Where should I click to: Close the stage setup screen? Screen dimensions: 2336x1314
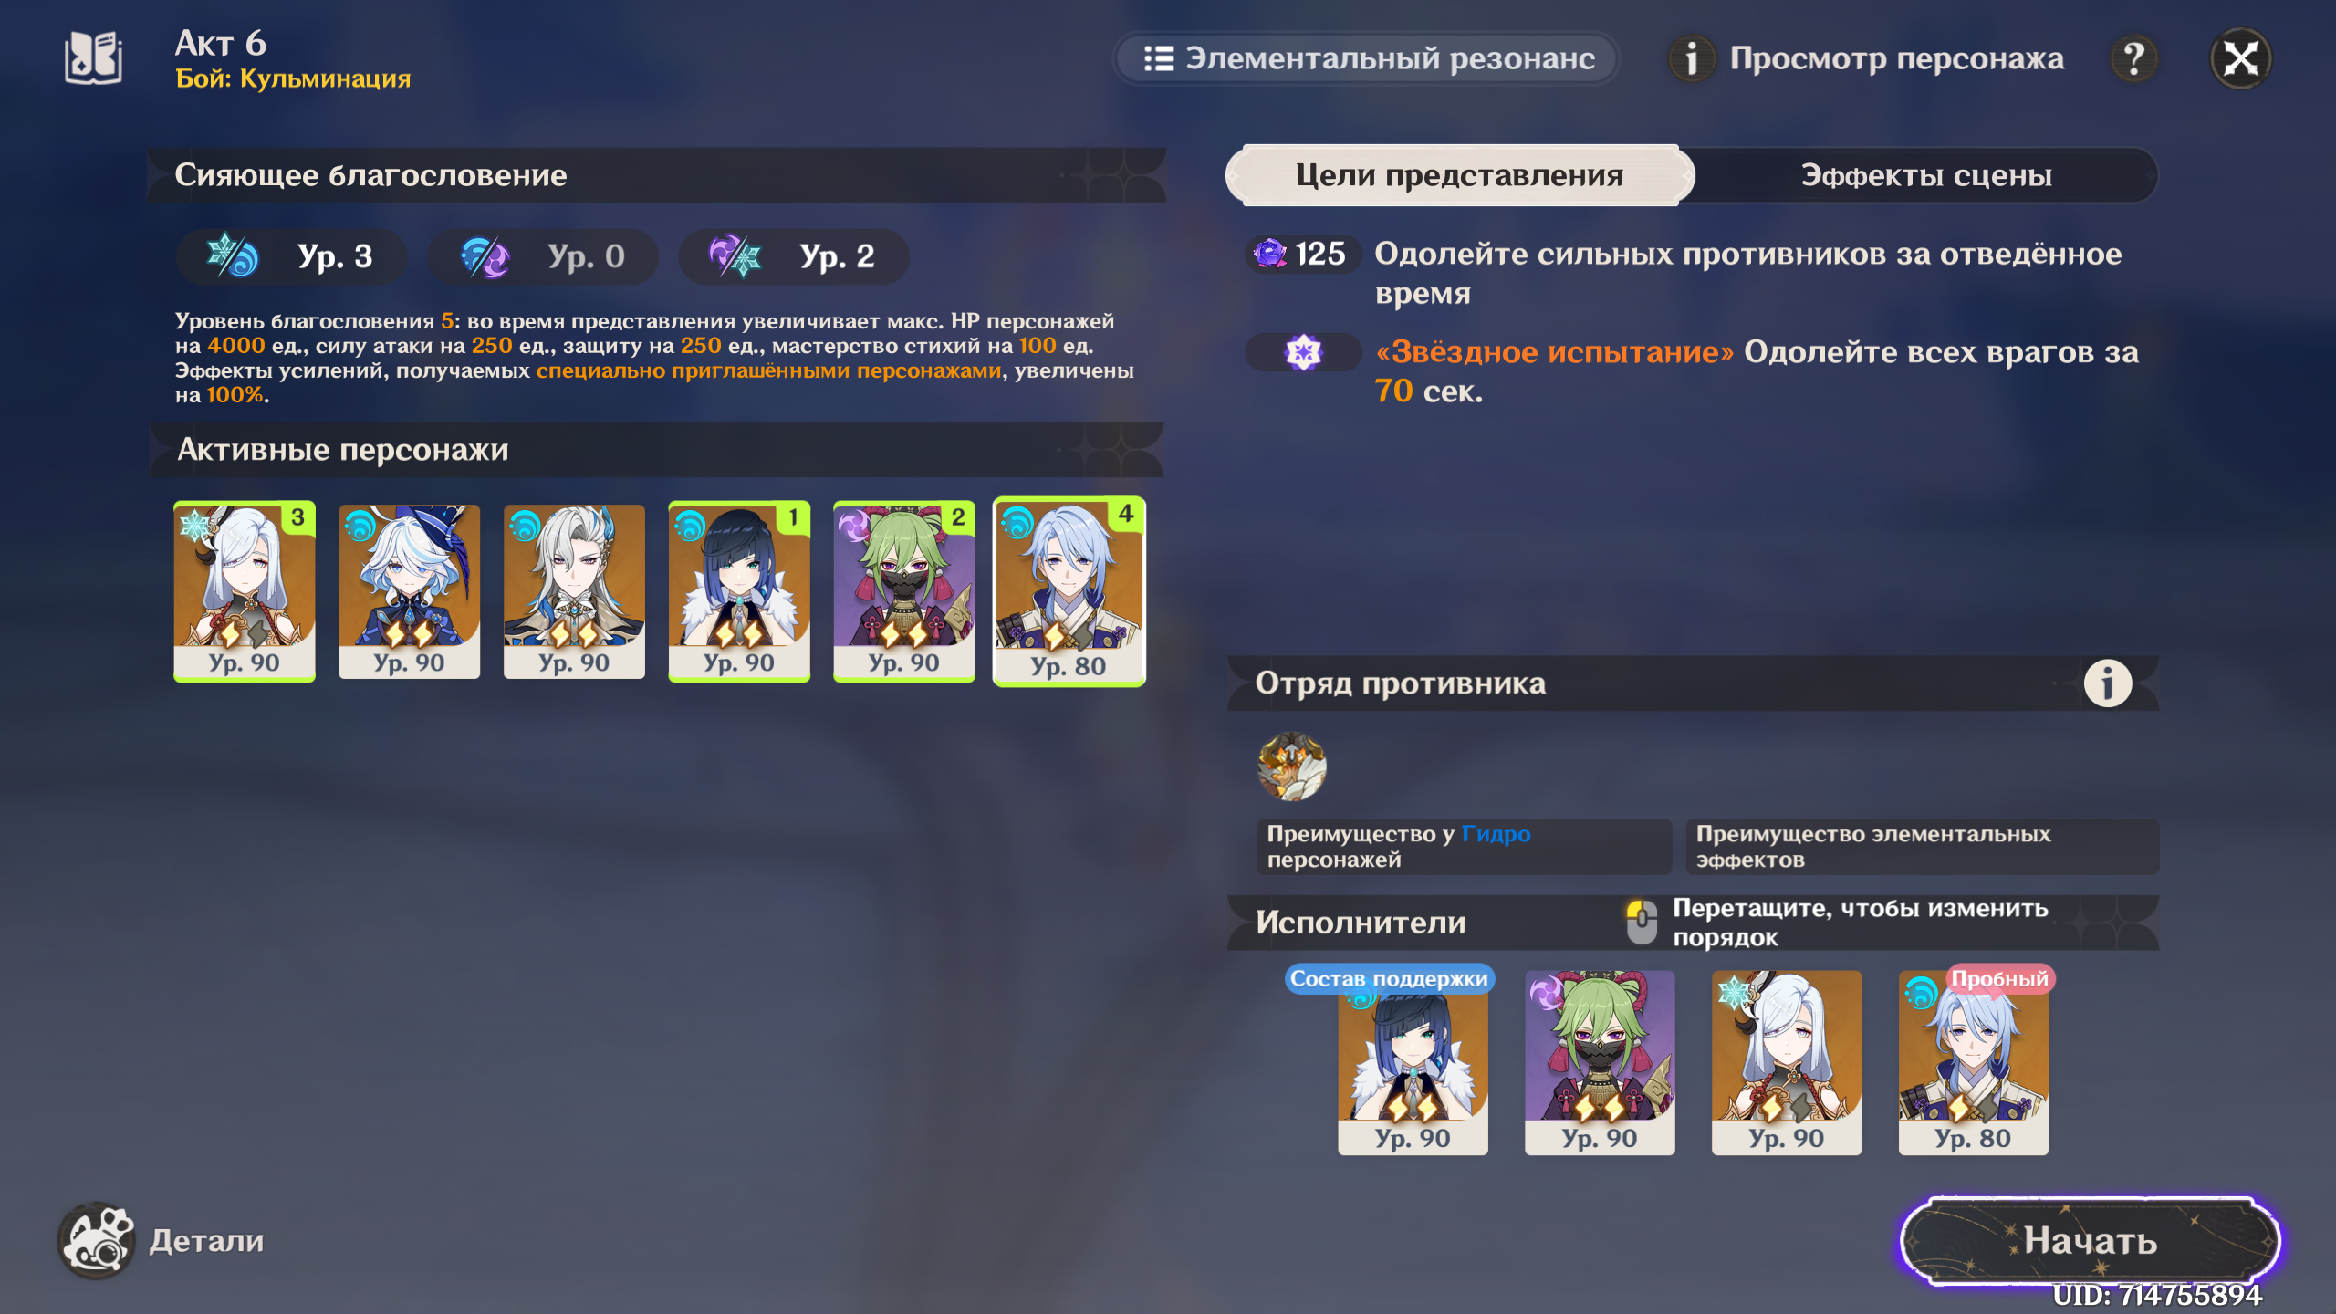(x=2240, y=59)
